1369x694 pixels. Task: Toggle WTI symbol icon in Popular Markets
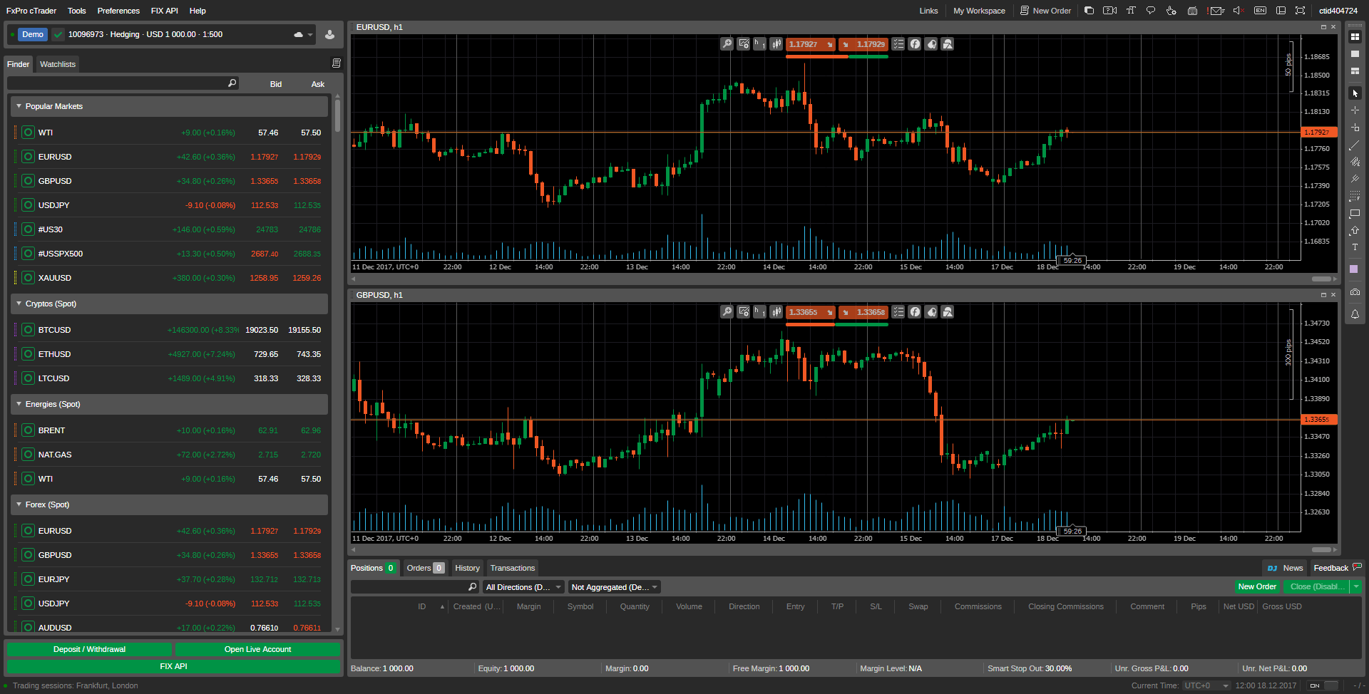(x=29, y=133)
